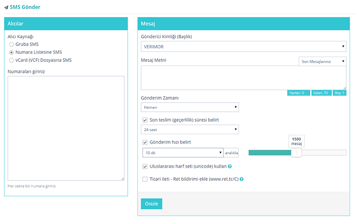
Task: Select Gruba SMS radio button
Action: (x=12, y=44)
